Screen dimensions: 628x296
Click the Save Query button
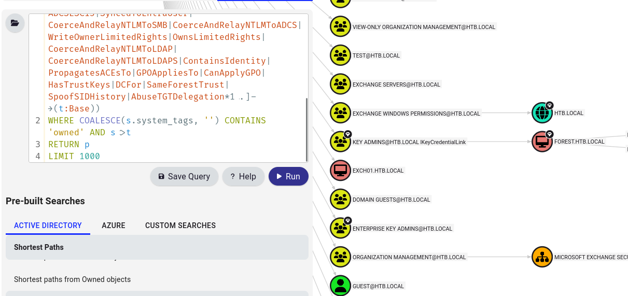coord(184,176)
